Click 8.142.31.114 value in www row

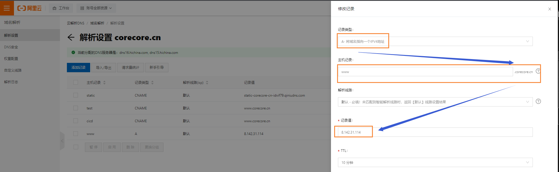(x=254, y=134)
